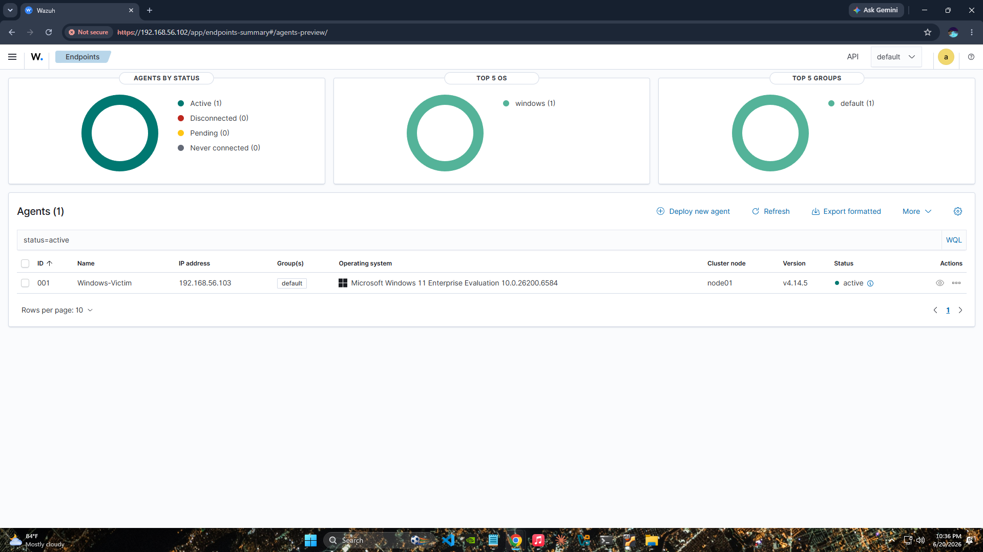This screenshot has width=983, height=552.
Task: Open the tab search dropdown arrow
Action: pos(10,10)
